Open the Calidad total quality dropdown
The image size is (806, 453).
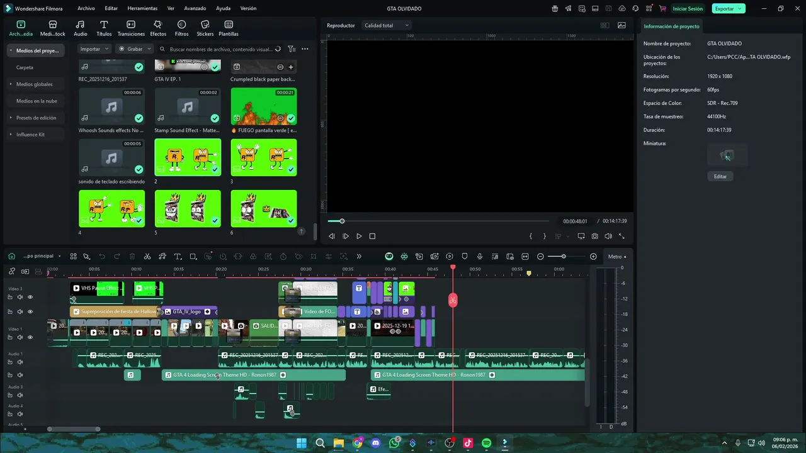tap(387, 25)
